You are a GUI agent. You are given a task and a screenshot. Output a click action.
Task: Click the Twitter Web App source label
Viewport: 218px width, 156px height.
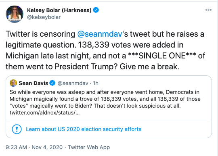point(89,147)
